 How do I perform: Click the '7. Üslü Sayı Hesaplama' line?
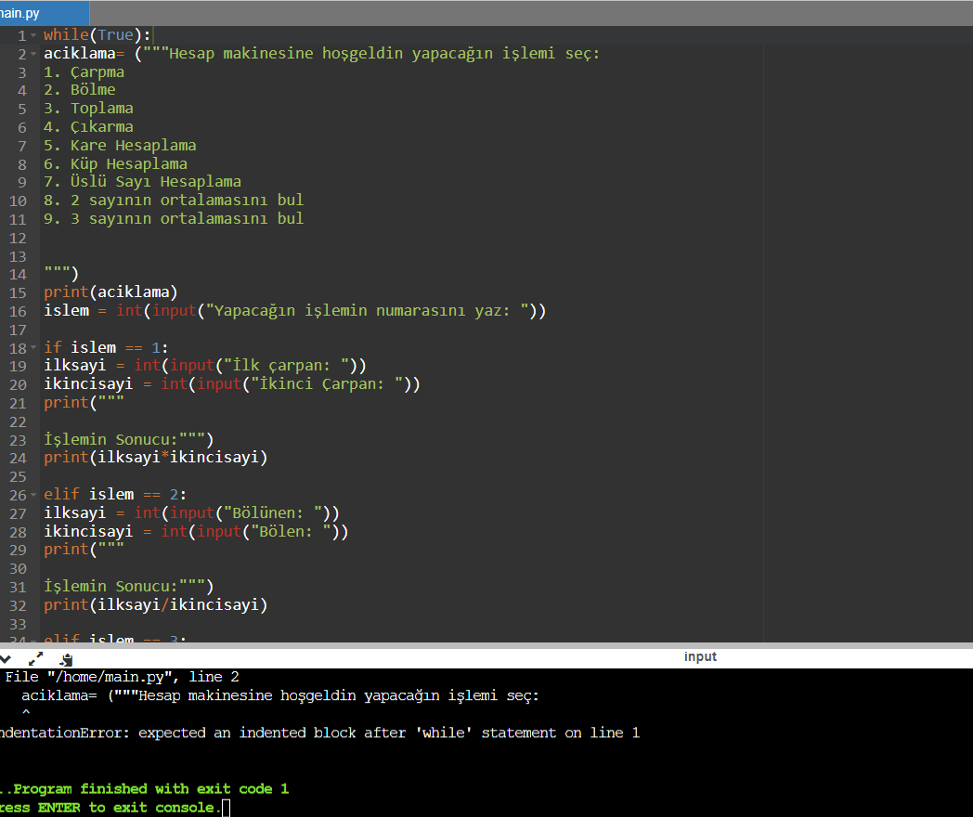pos(142,182)
